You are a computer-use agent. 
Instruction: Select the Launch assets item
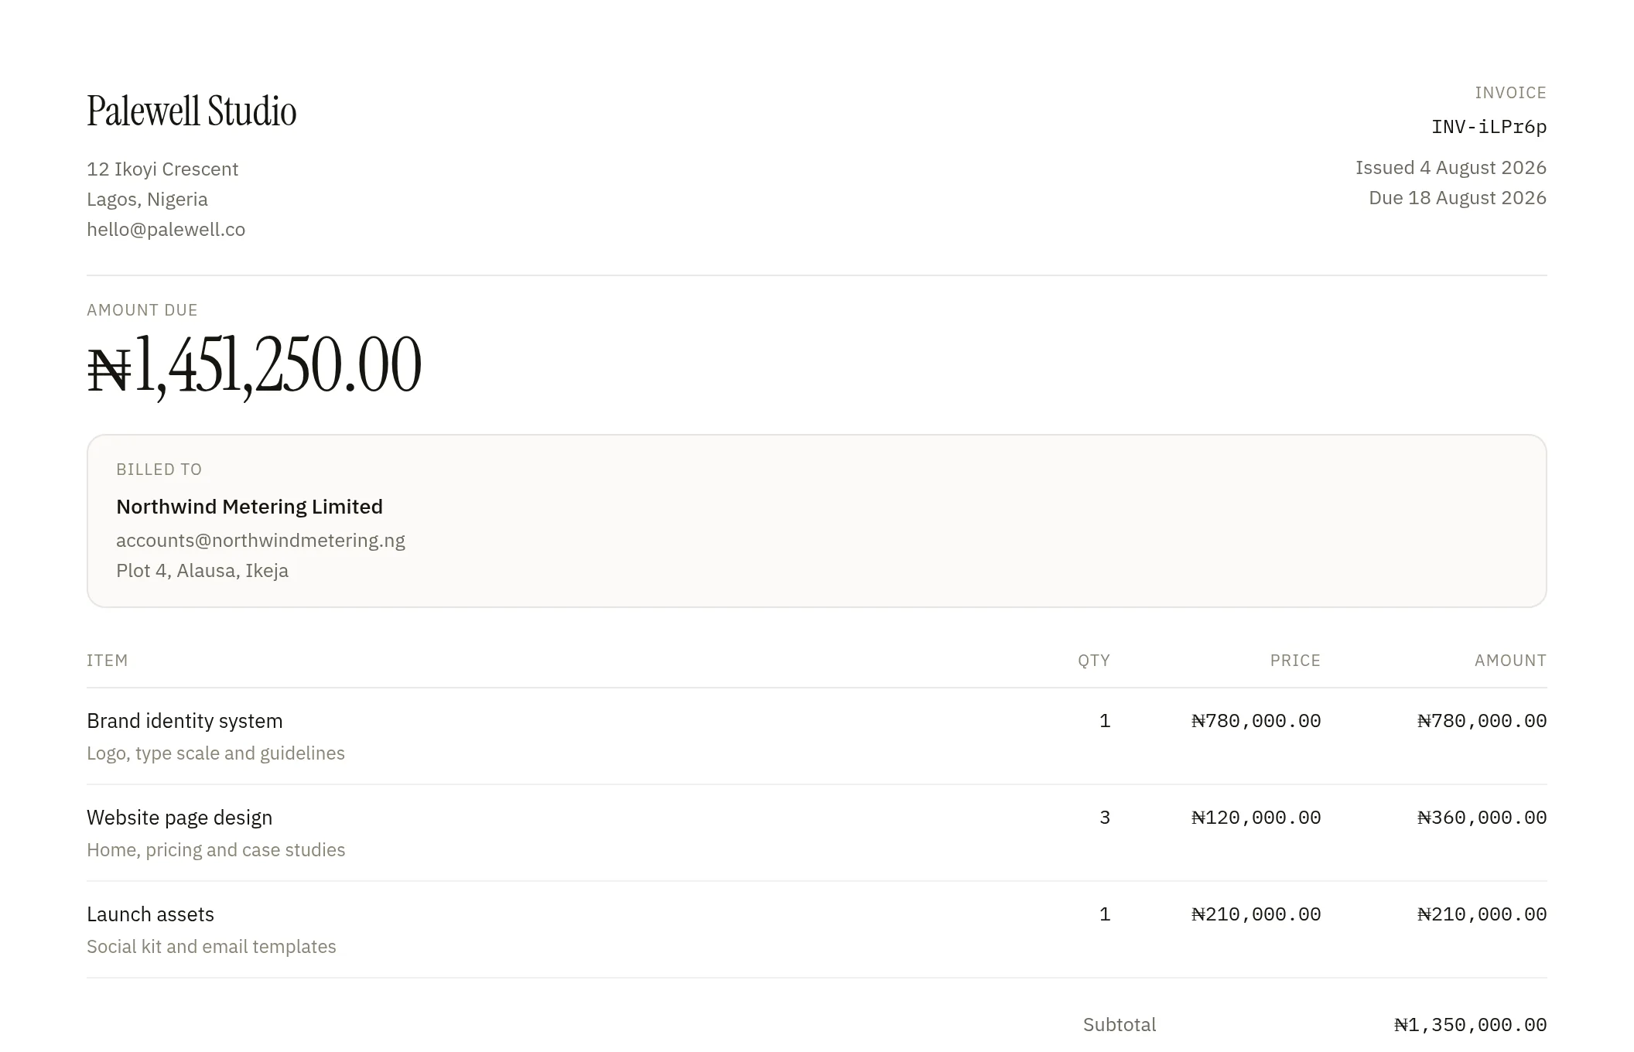click(150, 914)
